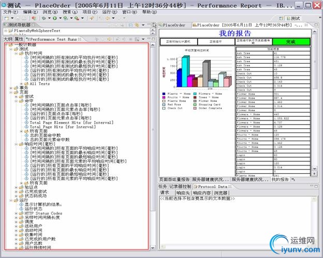Click the New wizard icon in the main toolbar

click(x=7, y=18)
